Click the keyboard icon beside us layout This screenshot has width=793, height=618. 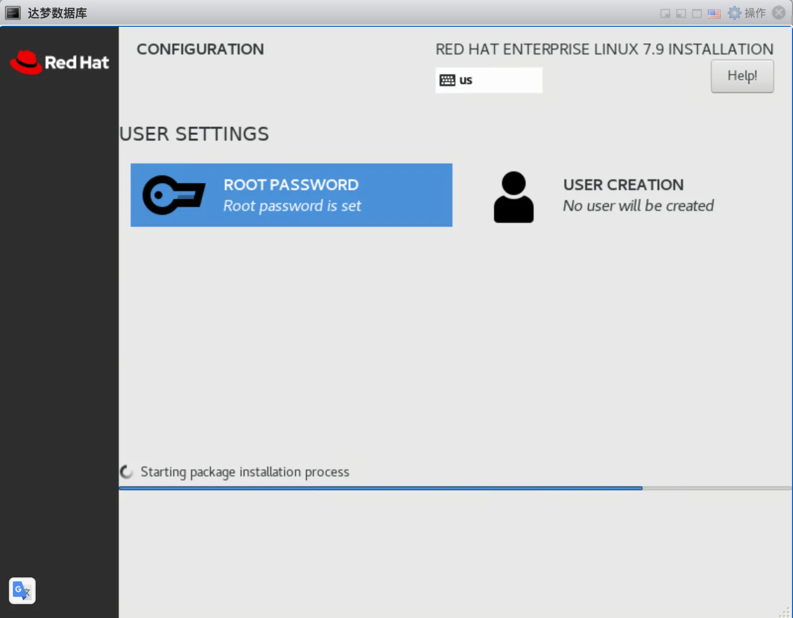pyautogui.click(x=447, y=80)
